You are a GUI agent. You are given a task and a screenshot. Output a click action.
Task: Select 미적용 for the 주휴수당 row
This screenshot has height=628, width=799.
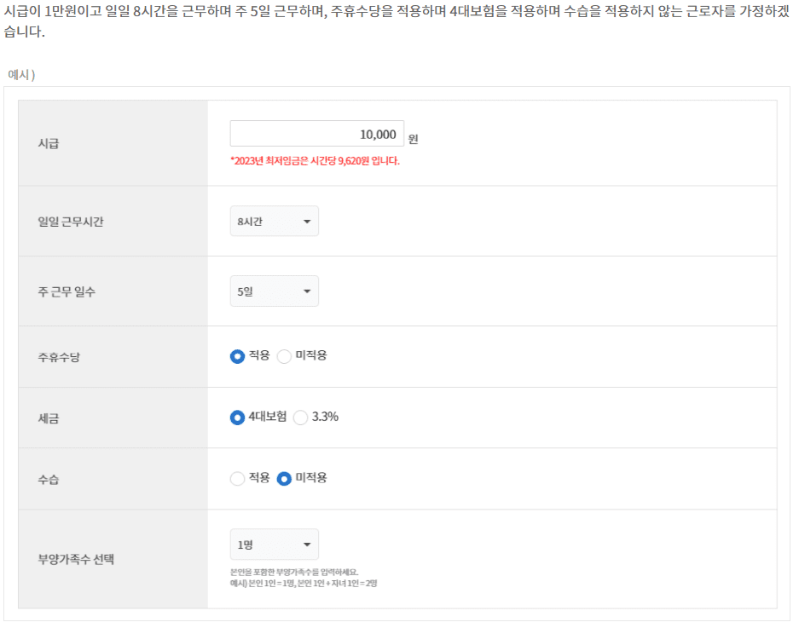click(x=282, y=356)
